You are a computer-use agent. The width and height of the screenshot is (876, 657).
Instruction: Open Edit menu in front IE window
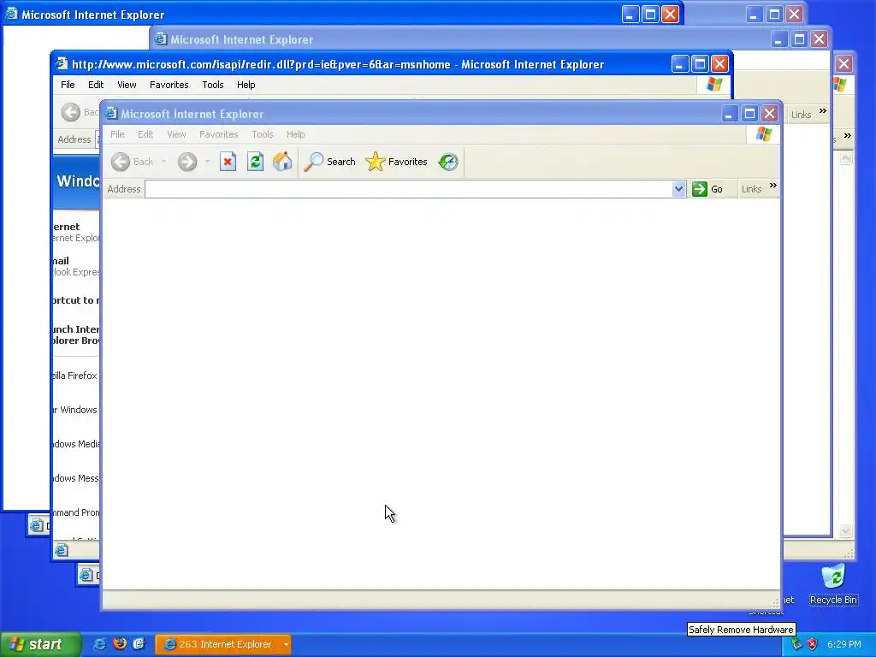145,134
